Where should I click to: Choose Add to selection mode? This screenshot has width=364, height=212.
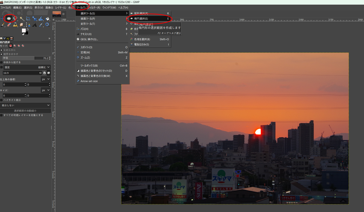[15, 46]
